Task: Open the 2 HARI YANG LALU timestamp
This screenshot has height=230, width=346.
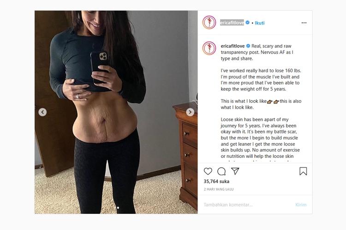Action: click(x=219, y=189)
